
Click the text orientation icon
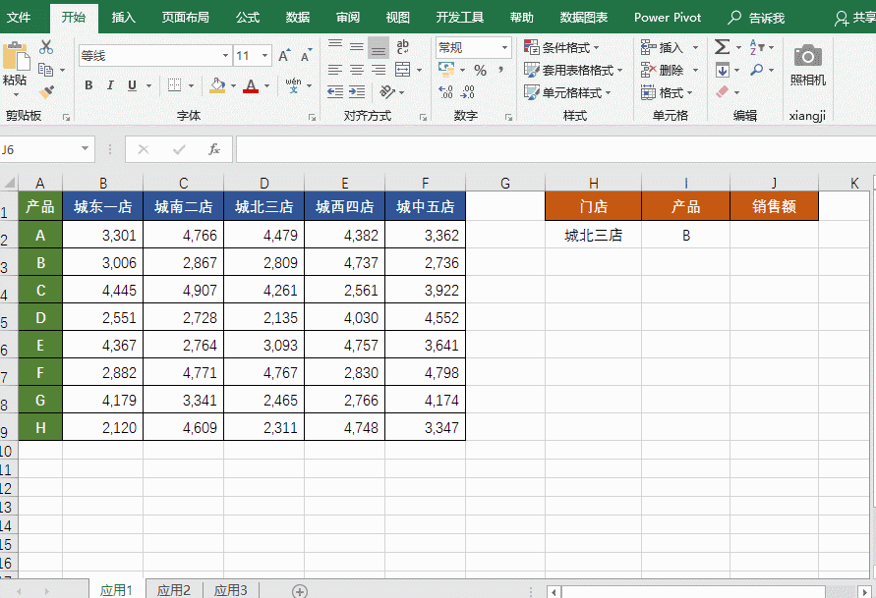click(x=387, y=91)
